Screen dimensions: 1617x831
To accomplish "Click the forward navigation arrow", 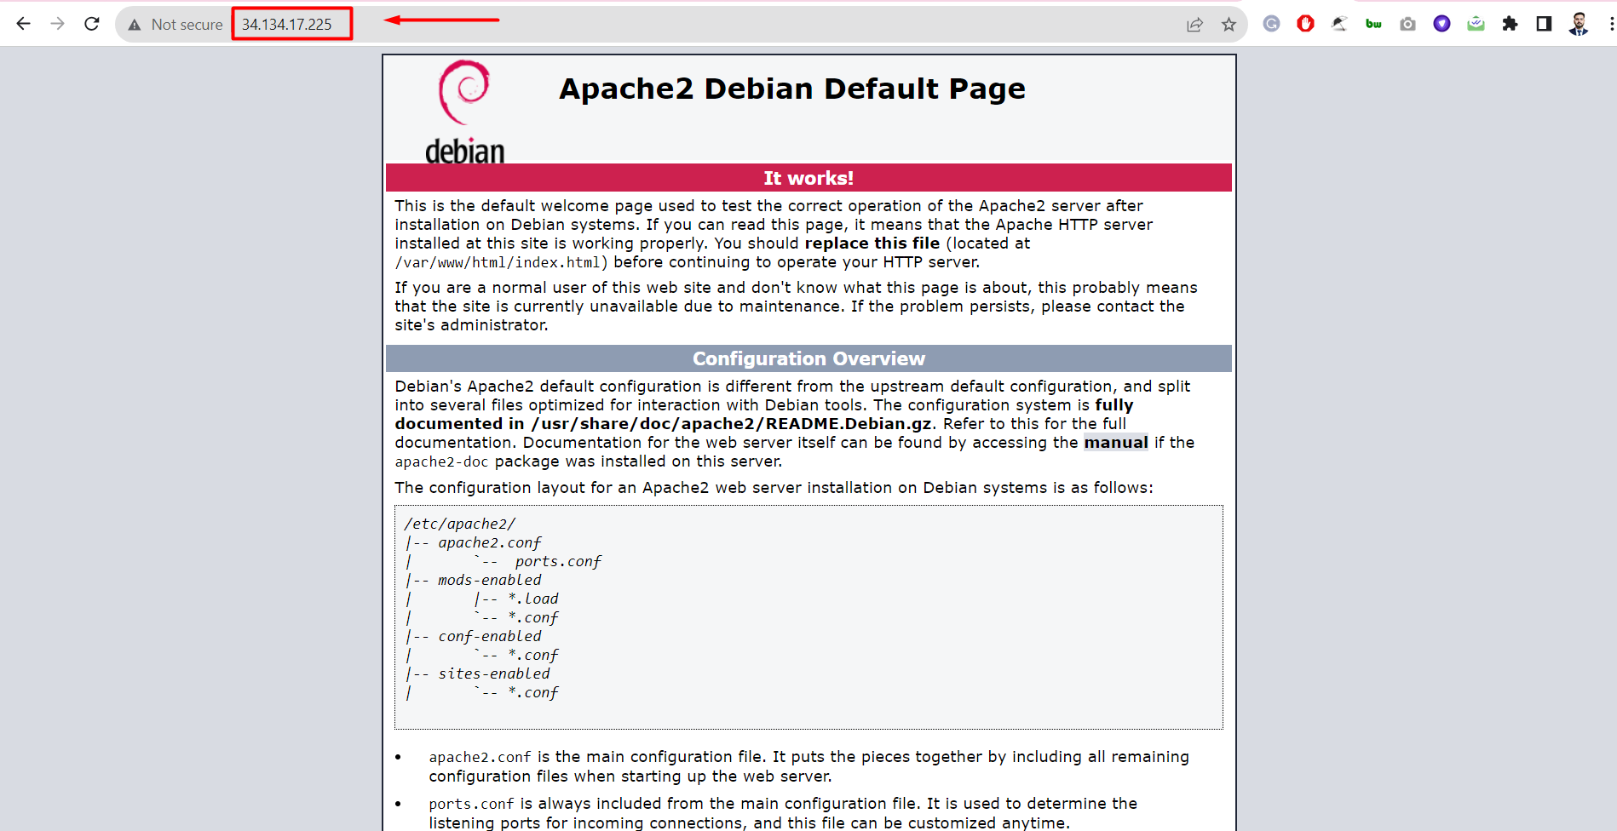I will (x=58, y=24).
